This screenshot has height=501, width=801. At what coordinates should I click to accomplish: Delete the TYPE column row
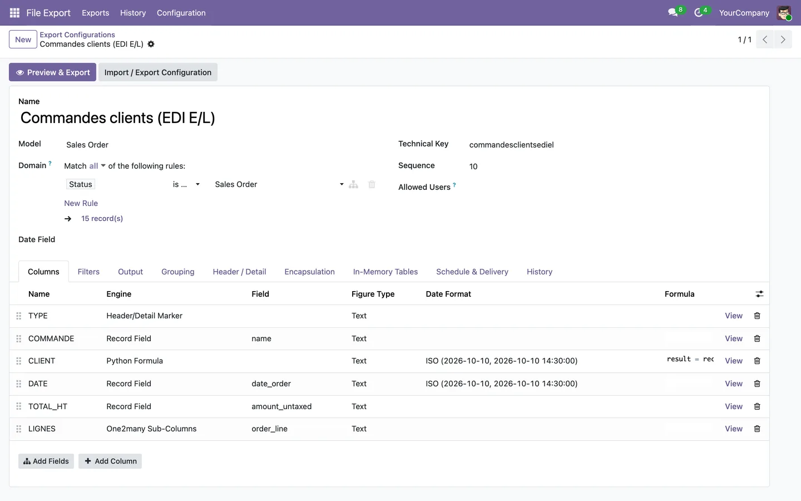pyautogui.click(x=757, y=316)
